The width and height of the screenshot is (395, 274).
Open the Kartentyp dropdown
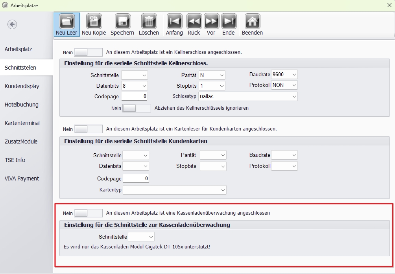(175, 190)
